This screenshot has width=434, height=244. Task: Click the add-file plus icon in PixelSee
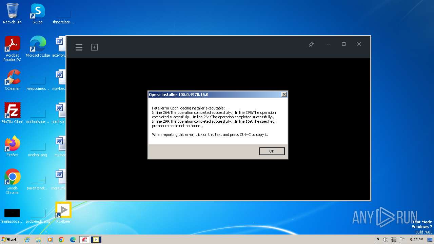point(94,47)
